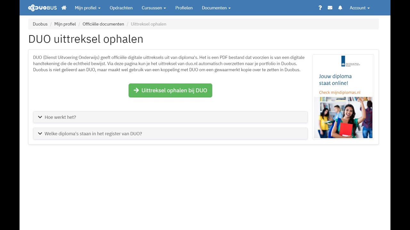Open help question mark icon
The image size is (410, 230).
[320, 8]
